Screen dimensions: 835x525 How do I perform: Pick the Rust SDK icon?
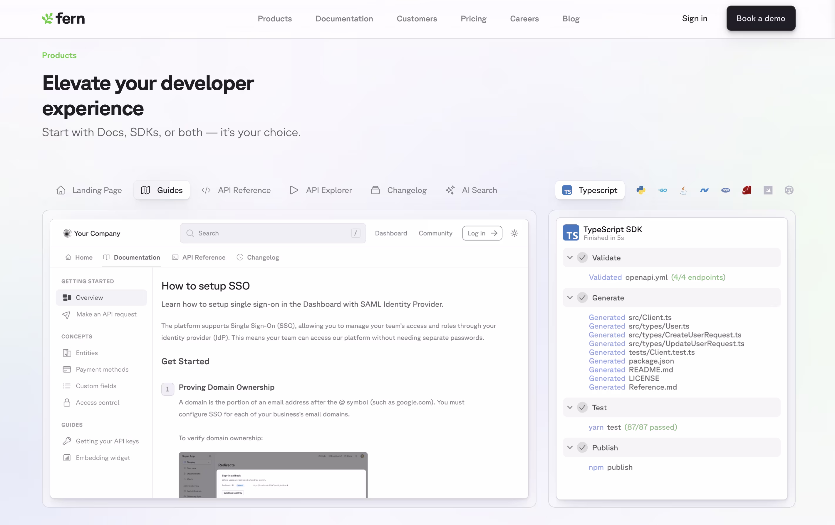coord(789,190)
